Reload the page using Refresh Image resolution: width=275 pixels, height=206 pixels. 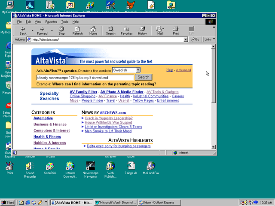[x=77, y=30]
